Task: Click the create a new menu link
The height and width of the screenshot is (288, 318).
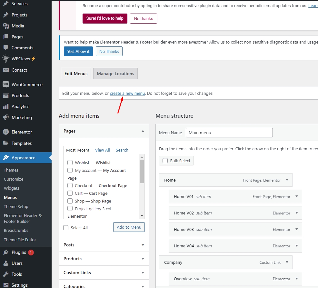Action: [x=127, y=94]
